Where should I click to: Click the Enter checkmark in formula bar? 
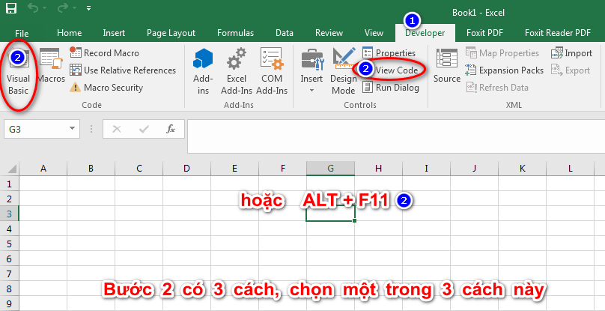point(144,129)
